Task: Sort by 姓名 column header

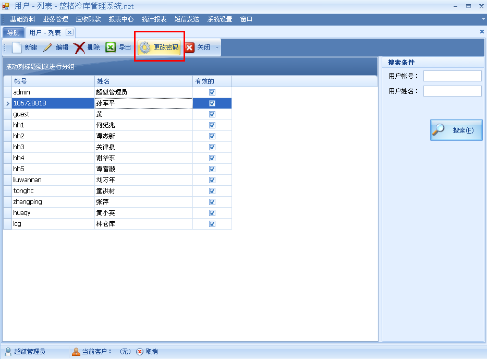Action: pos(143,81)
